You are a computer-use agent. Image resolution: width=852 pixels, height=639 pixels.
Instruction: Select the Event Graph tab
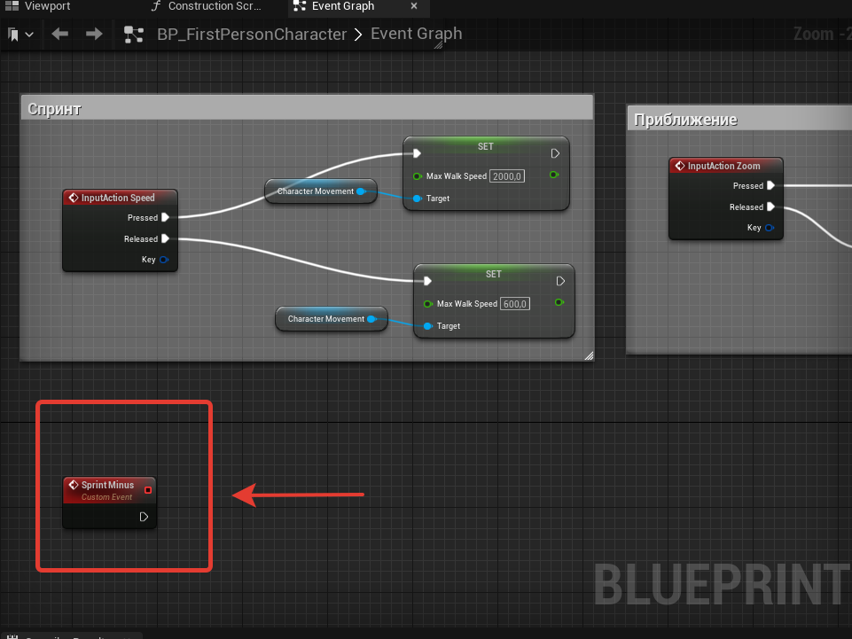(x=342, y=6)
